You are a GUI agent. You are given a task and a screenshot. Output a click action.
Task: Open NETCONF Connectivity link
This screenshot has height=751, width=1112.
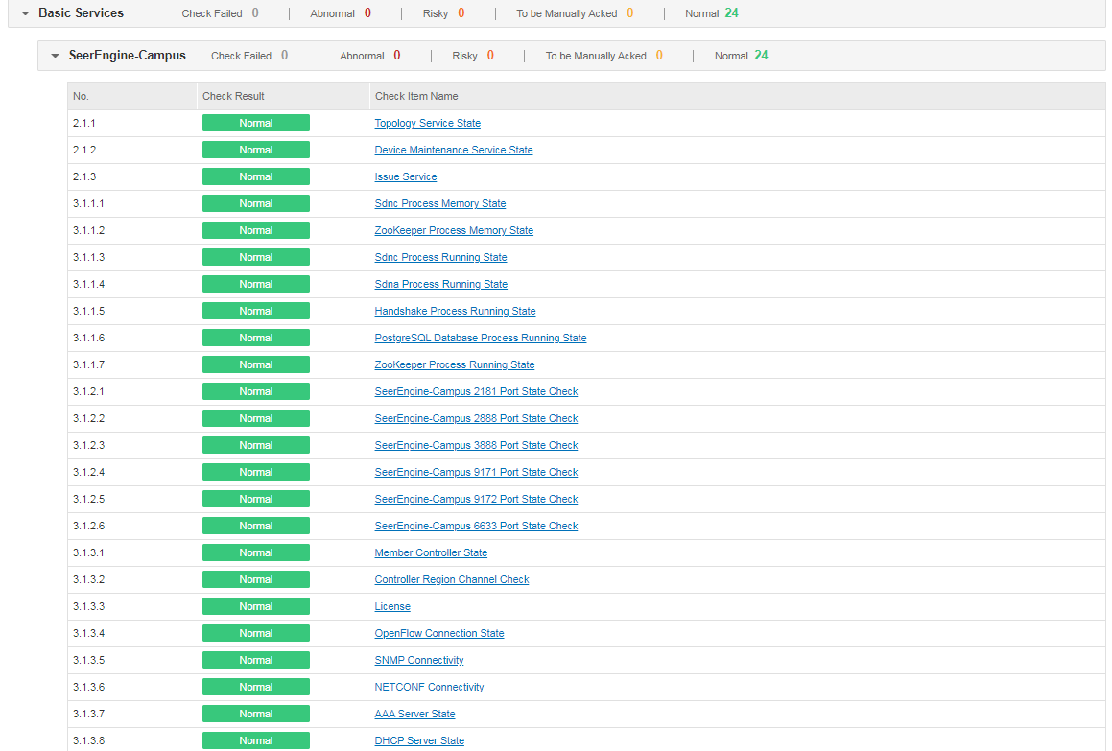(x=429, y=687)
